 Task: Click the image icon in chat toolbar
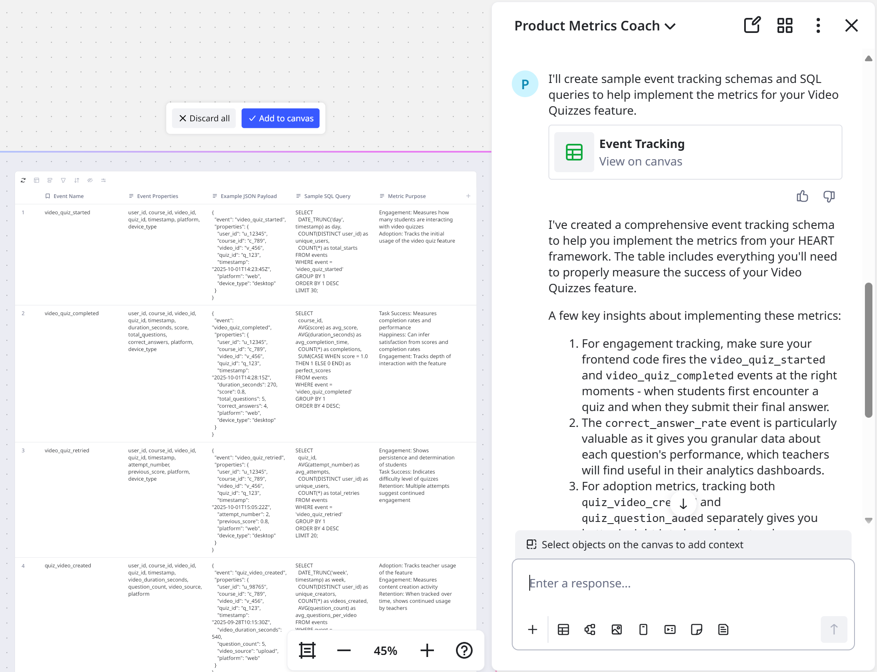pos(616,629)
